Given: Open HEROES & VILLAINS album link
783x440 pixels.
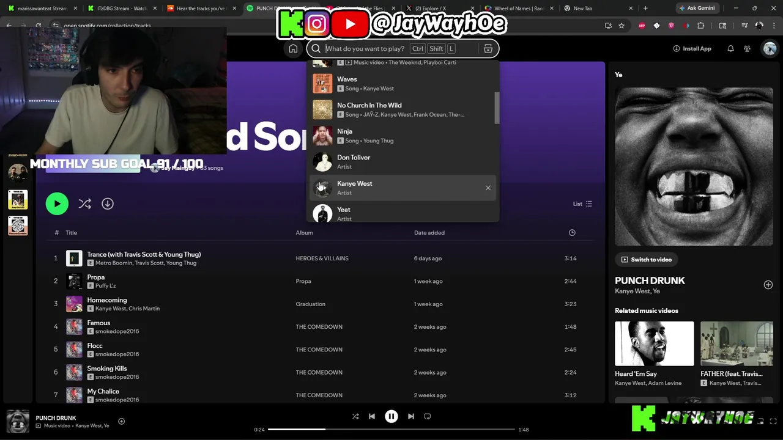Looking at the screenshot, I should (322, 258).
